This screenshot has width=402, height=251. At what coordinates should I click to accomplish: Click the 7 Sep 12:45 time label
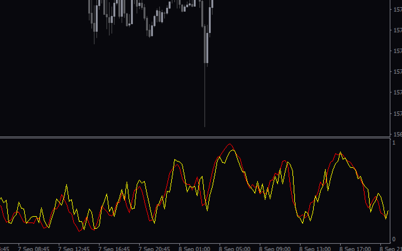[x=74, y=249]
